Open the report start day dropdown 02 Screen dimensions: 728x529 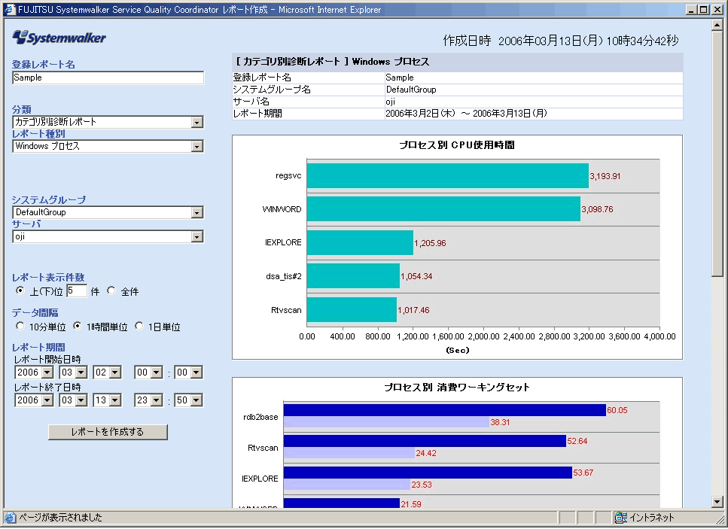tap(107, 372)
